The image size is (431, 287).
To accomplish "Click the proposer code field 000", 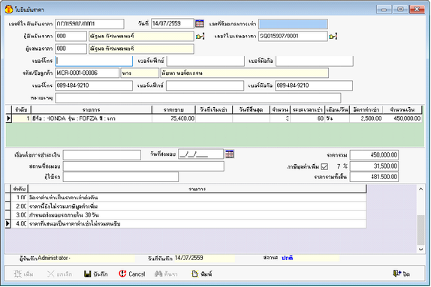I will click(x=71, y=49).
